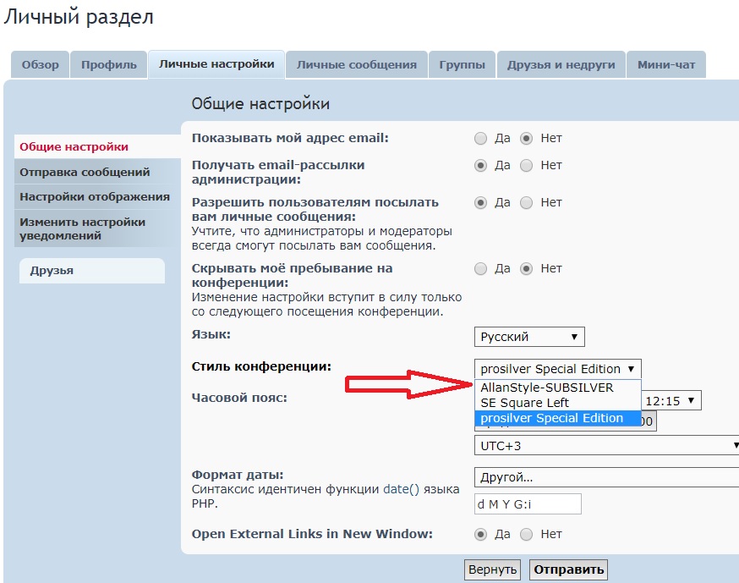Screen dimensions: 739x583
Task: Open the Личные сообщения tab
Action: coord(356,65)
